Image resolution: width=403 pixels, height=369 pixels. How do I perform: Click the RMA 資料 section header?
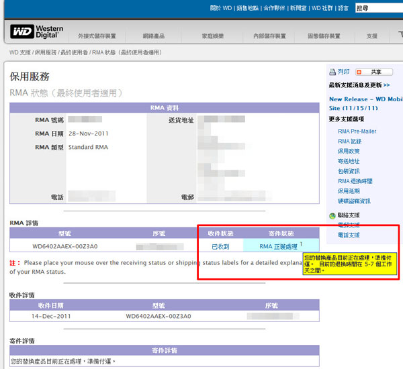(165, 108)
